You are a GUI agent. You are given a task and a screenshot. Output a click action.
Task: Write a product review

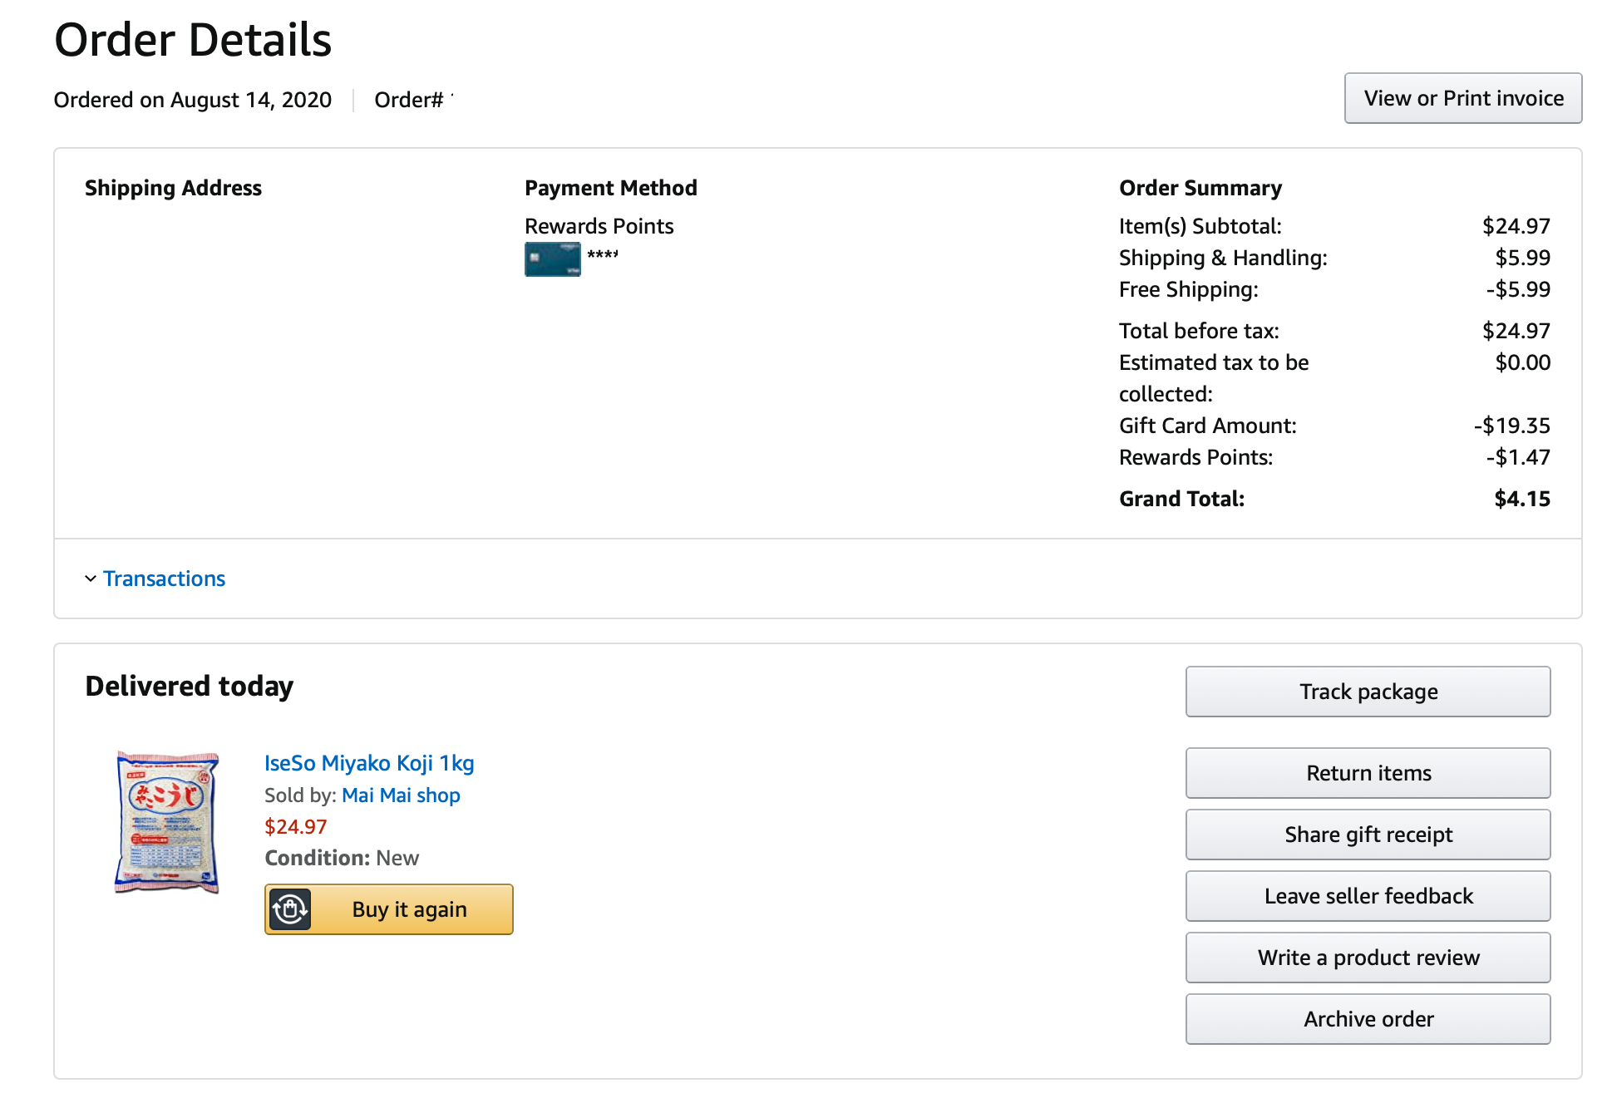[1368, 958]
